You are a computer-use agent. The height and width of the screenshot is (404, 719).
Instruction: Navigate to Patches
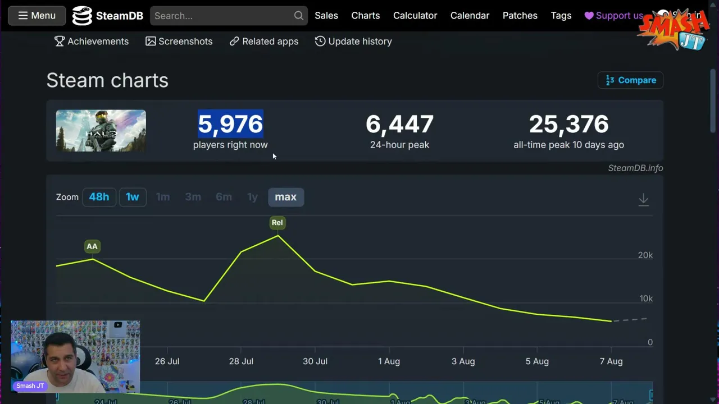point(520,16)
